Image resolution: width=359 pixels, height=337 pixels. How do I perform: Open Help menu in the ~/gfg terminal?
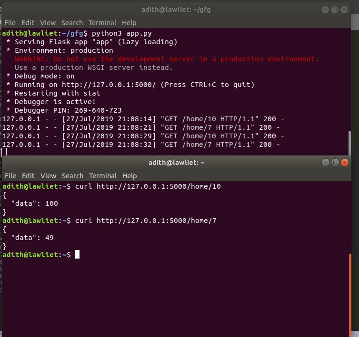click(129, 23)
